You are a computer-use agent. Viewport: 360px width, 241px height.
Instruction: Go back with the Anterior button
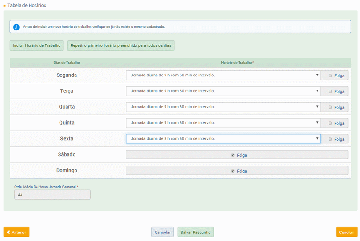pyautogui.click(x=16, y=232)
